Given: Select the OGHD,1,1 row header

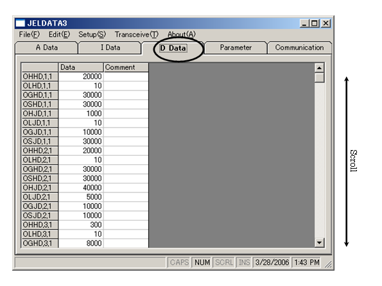Looking at the screenshot, I should point(40,95).
